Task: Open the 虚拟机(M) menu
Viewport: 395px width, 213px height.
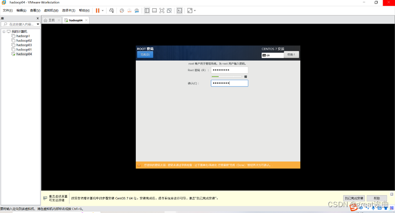Action: pyautogui.click(x=51, y=10)
